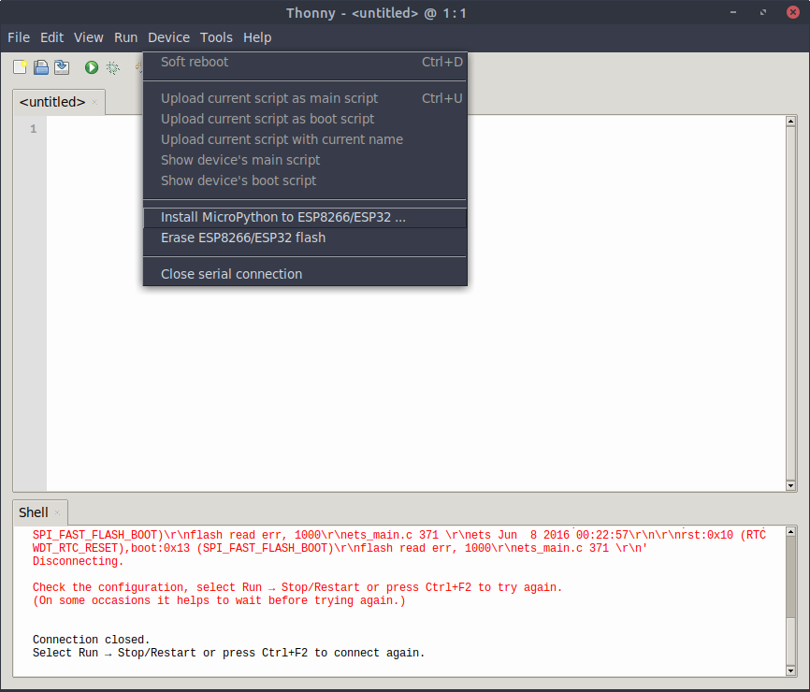Click 'Select Run → Stop/Restart' shell line

[228, 654]
